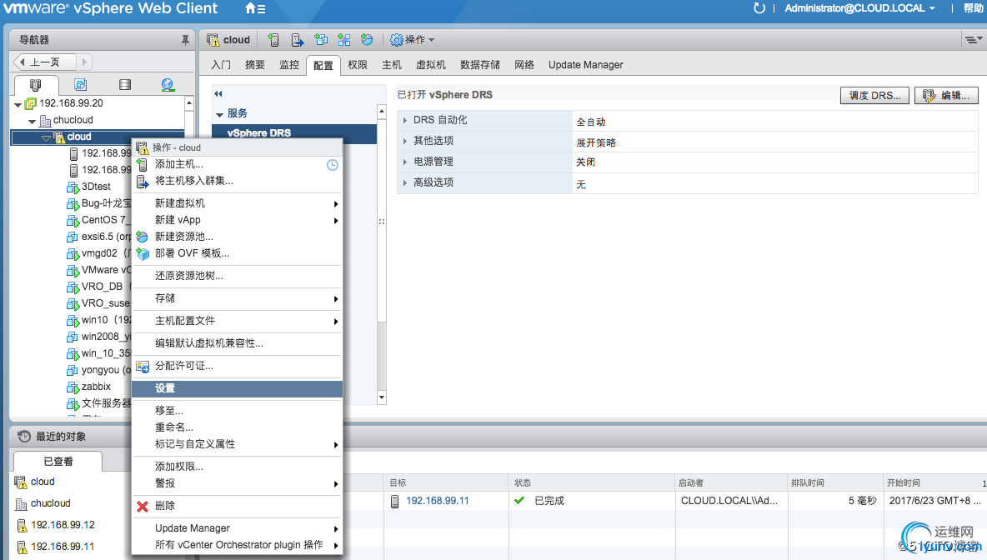The image size is (987, 560).
Task: Go back with 上一页 button
Action: tap(45, 62)
